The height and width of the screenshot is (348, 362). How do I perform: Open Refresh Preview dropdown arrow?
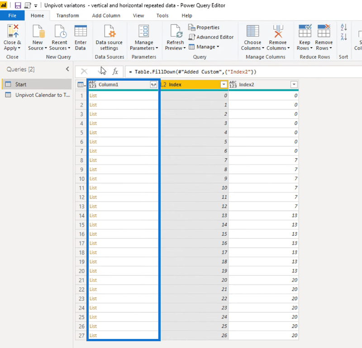pos(185,48)
